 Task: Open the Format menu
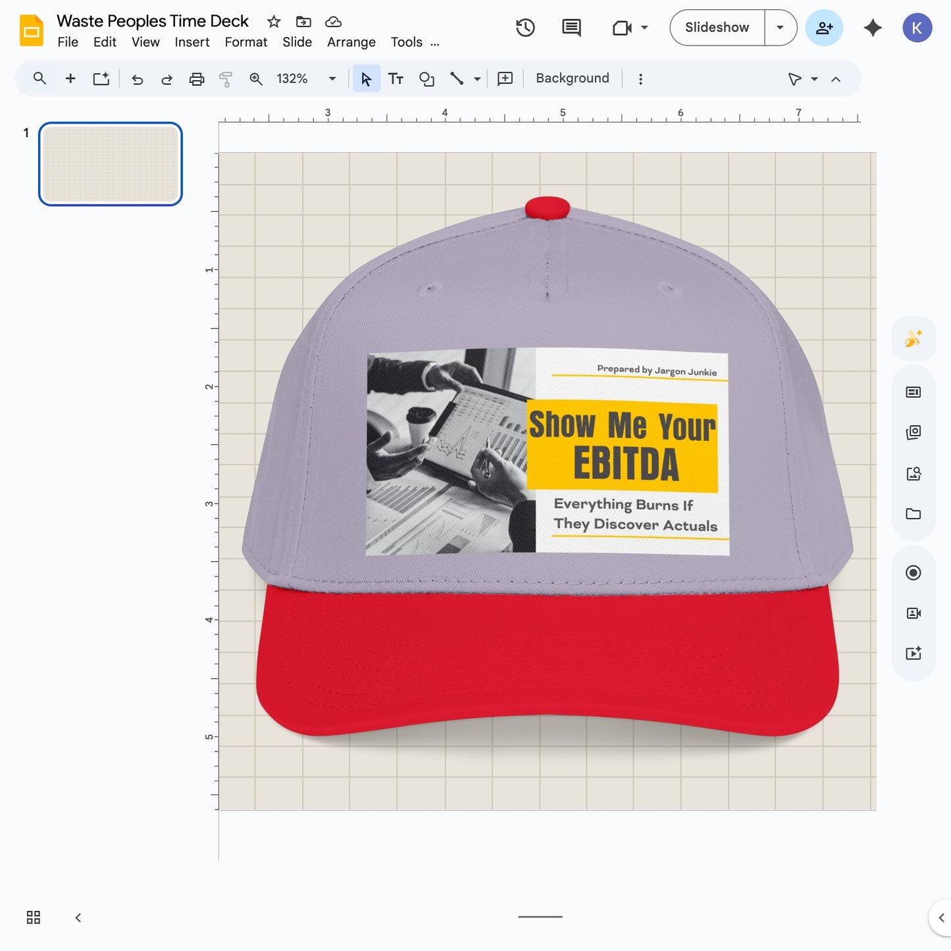246,42
